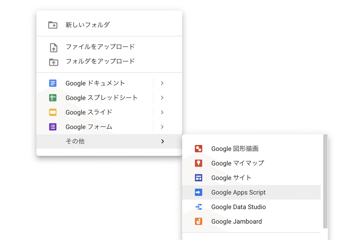Click the file upload icon
Screen dimensions: 342x240
(53, 47)
